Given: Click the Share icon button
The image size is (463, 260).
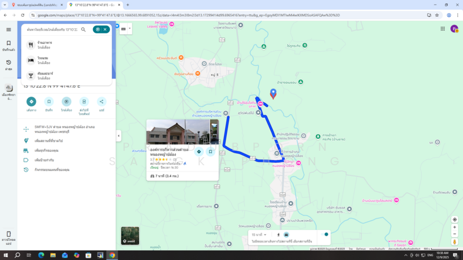Looking at the screenshot, I should [102, 102].
